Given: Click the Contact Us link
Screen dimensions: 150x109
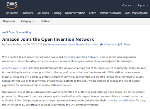Looking at the screenshot, I should (x=128, y=5).
